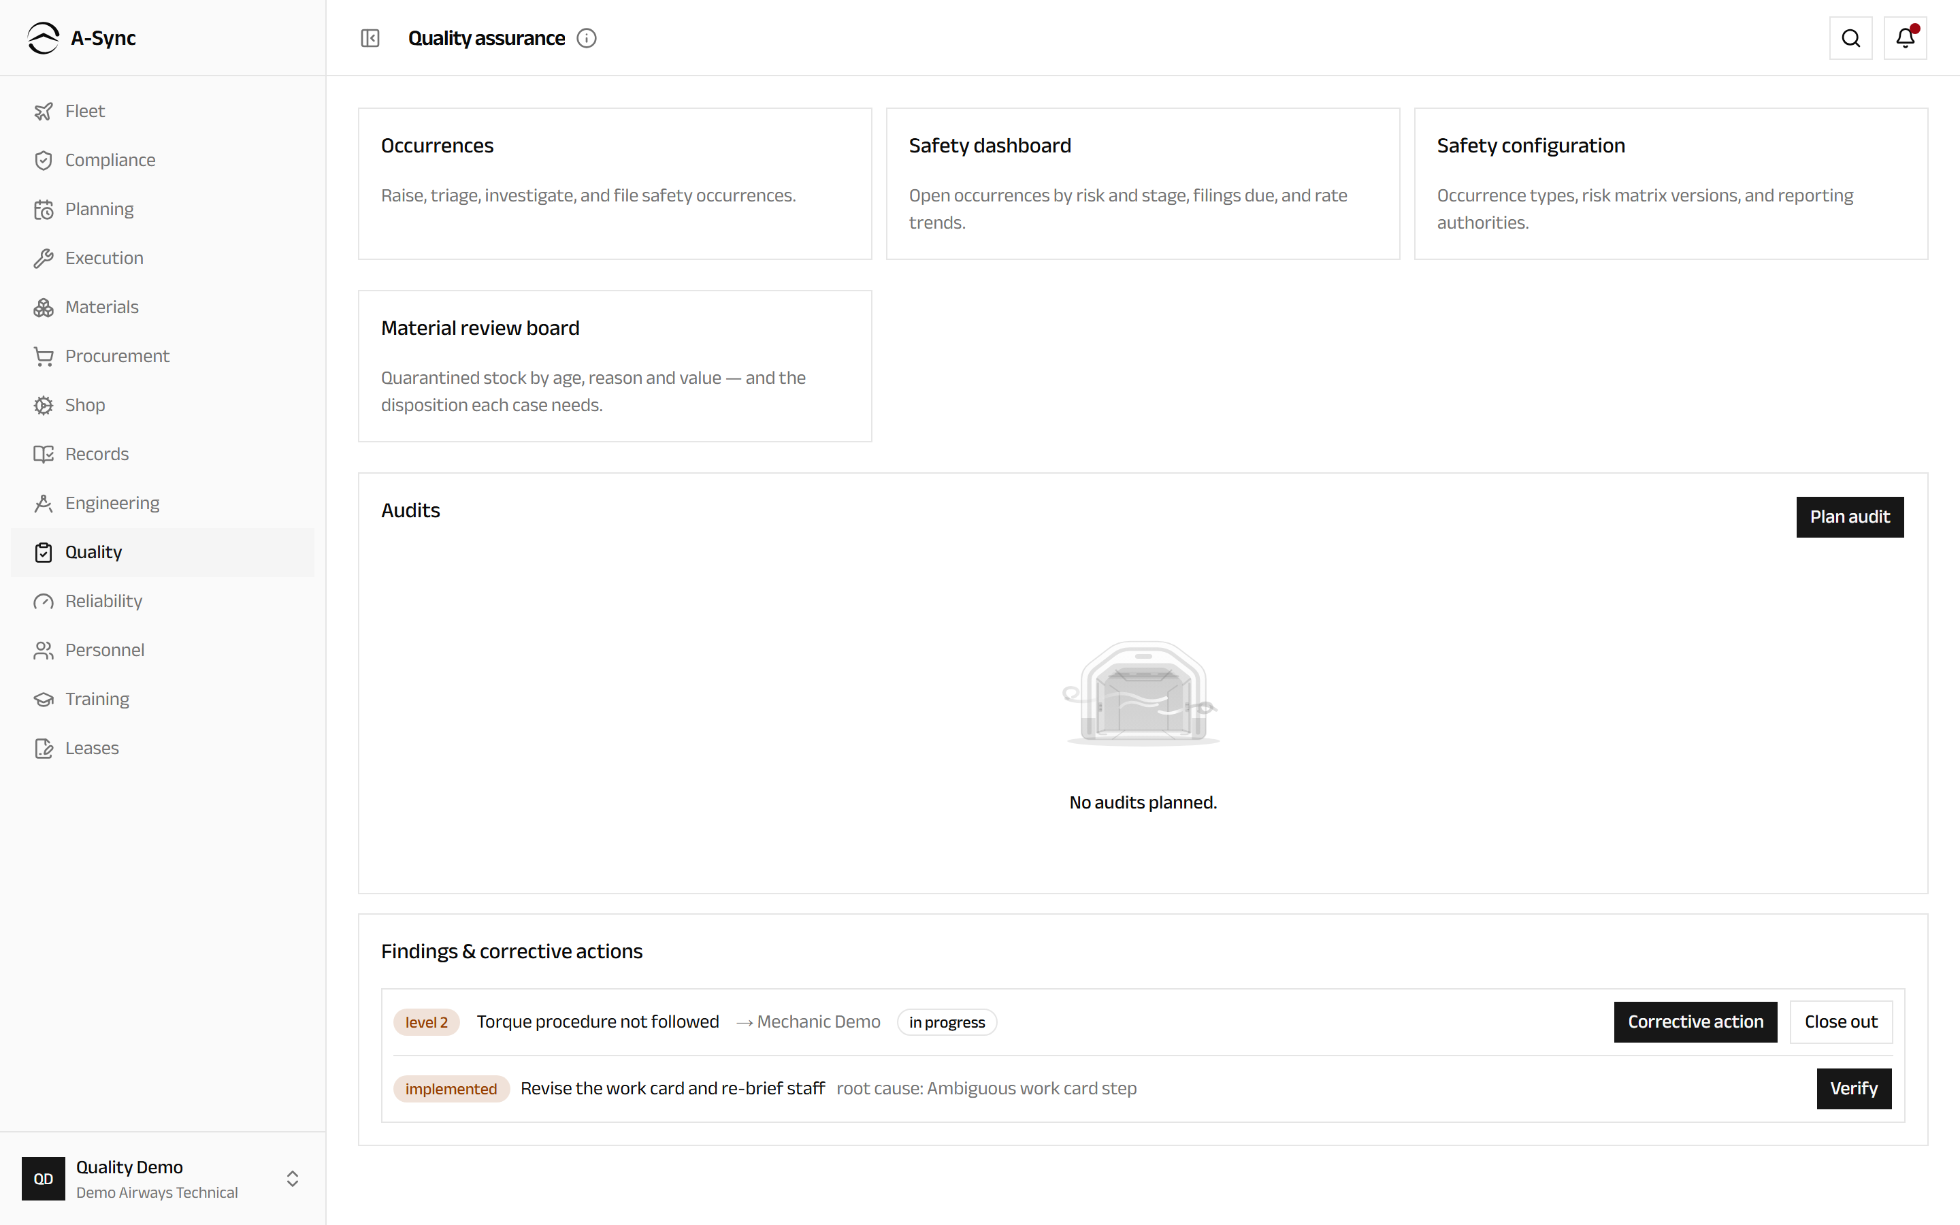1960x1225 pixels.
Task: Verify the revise work card action
Action: pyautogui.click(x=1854, y=1089)
